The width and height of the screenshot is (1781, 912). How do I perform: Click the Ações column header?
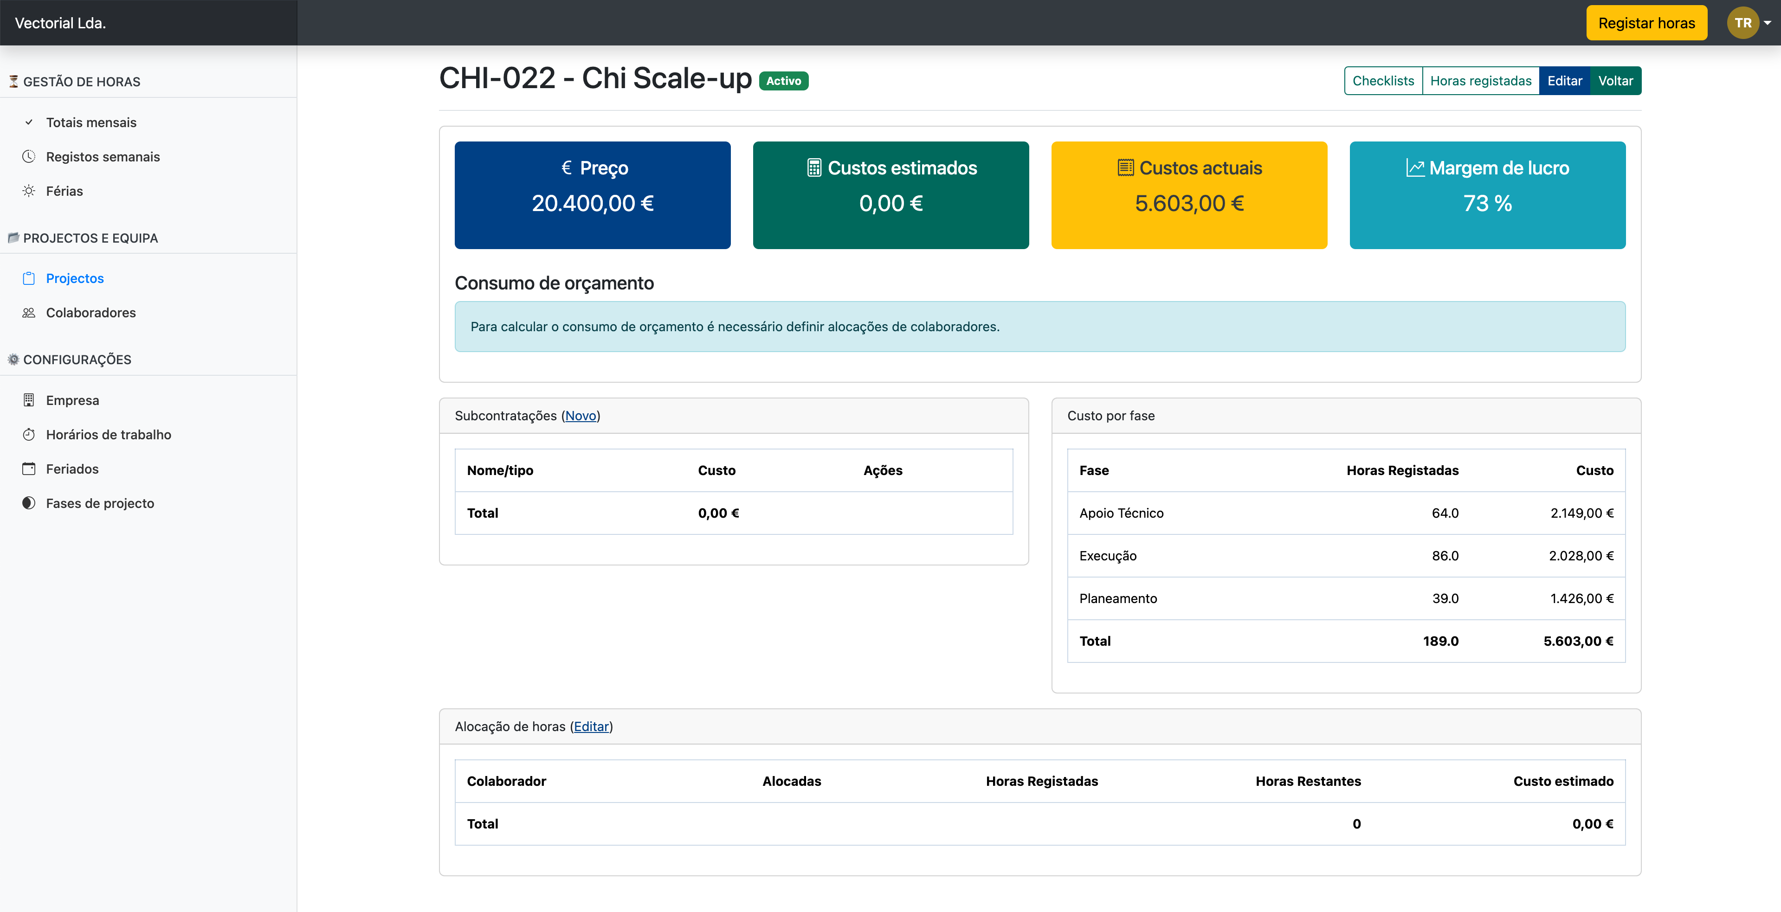[883, 470]
